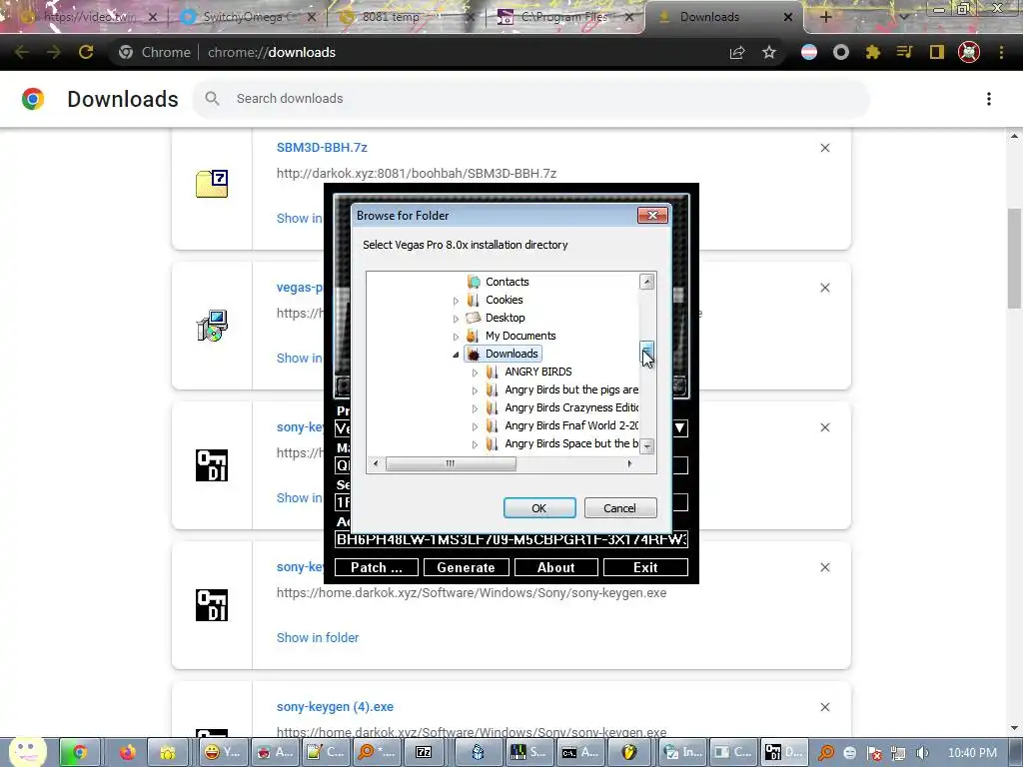This screenshot has height=767, width=1023.
Task: Go back in Chrome history
Action: pos(22,52)
